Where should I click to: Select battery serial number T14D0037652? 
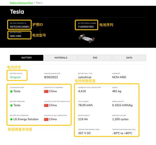(86, 27)
